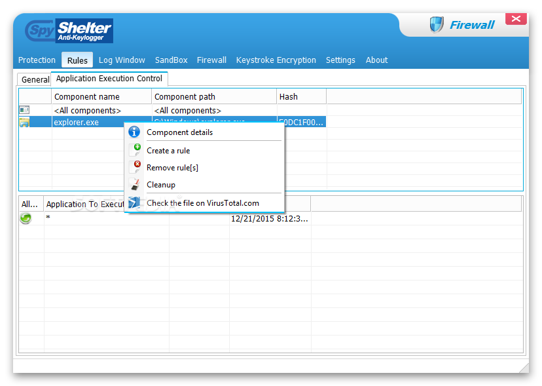Switch to Log Window tab
The width and height of the screenshot is (542, 386).
[x=122, y=60]
